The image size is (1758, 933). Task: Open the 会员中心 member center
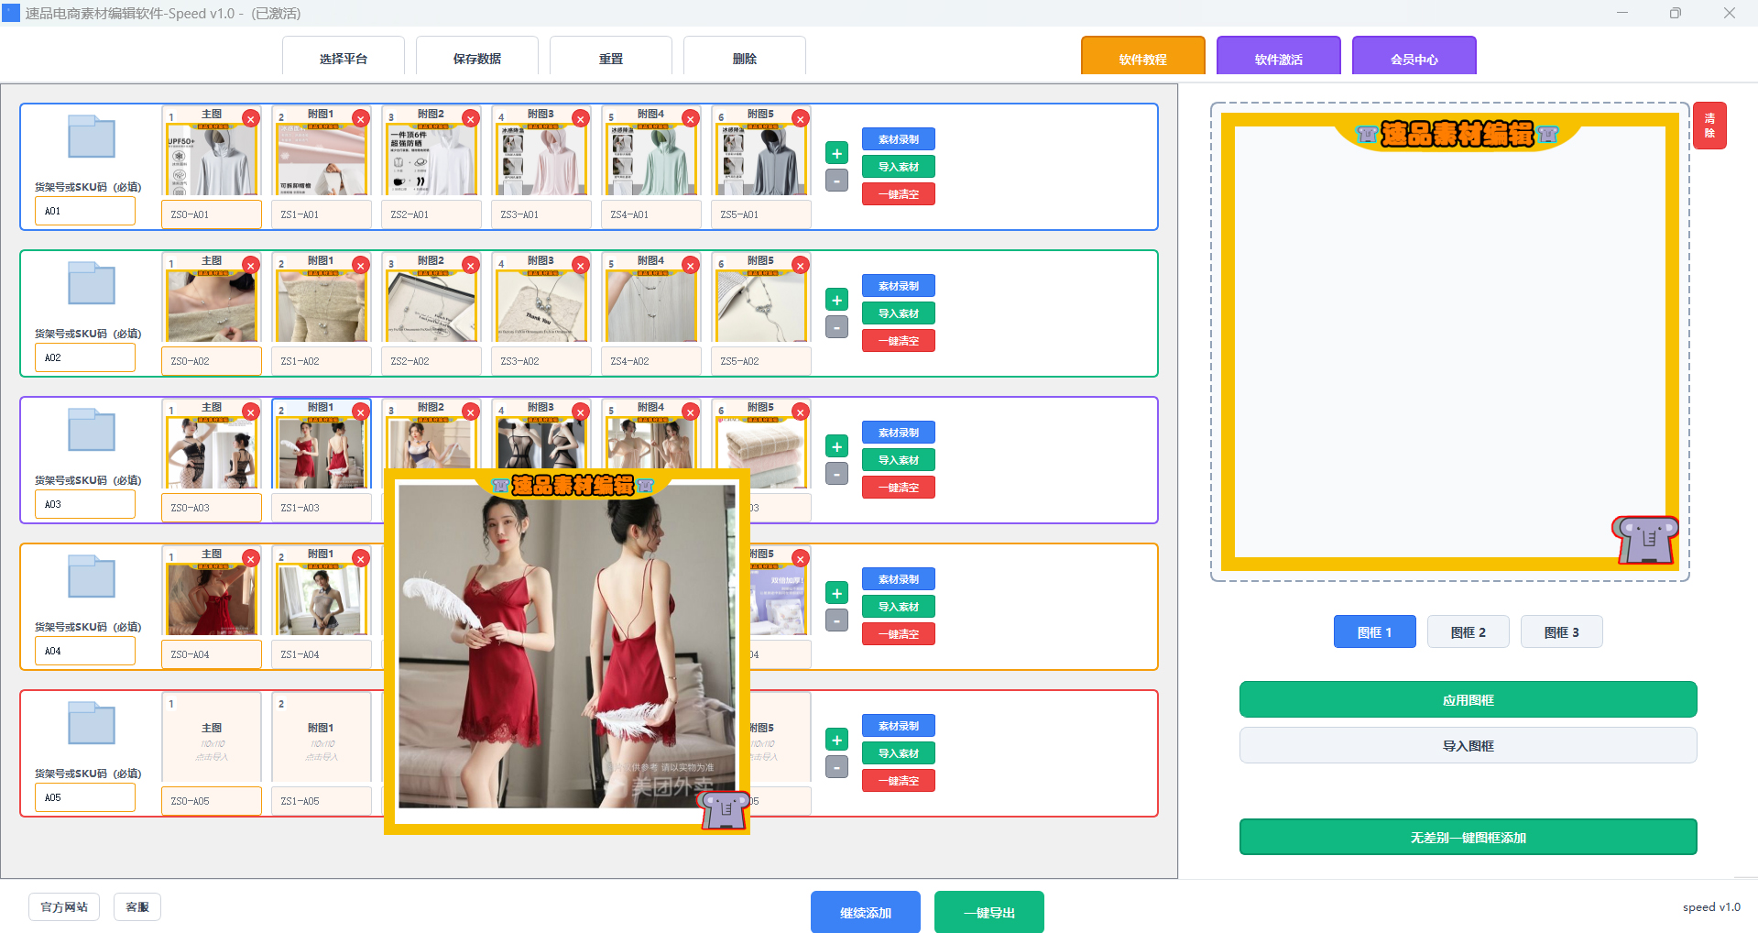[x=1414, y=59]
